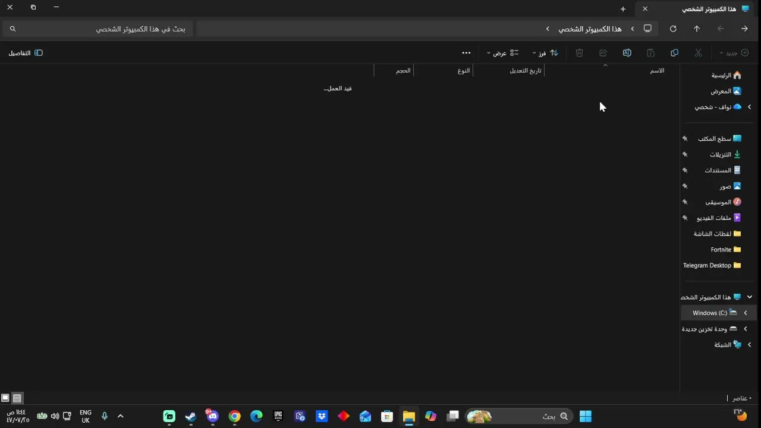Open المعرض (Gallery) in the sidebar
Image resolution: width=761 pixels, height=428 pixels.
pos(726,91)
